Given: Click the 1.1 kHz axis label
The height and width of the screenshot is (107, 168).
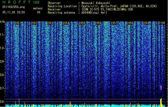Looking at the screenshot, I should (2, 35).
